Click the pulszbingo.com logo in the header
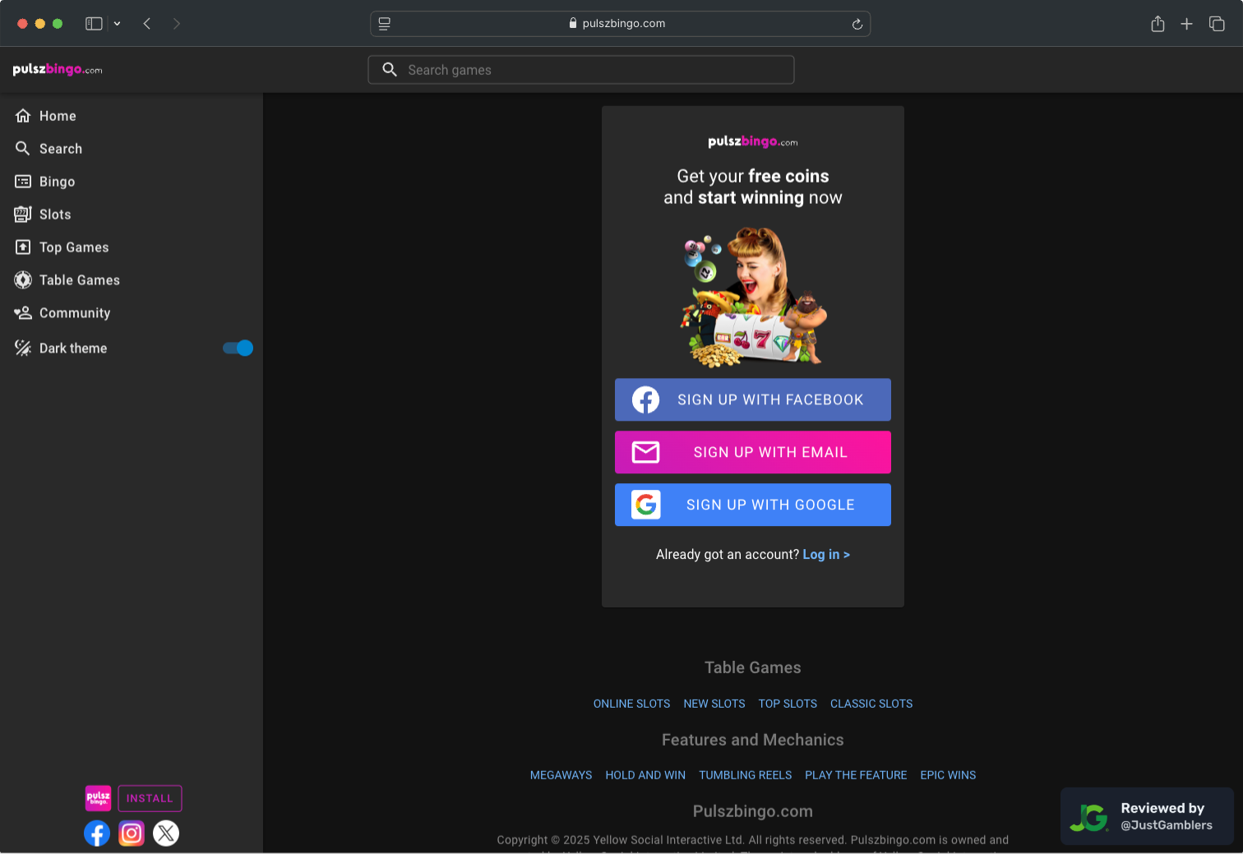This screenshot has height=854, width=1243. pyautogui.click(x=58, y=70)
